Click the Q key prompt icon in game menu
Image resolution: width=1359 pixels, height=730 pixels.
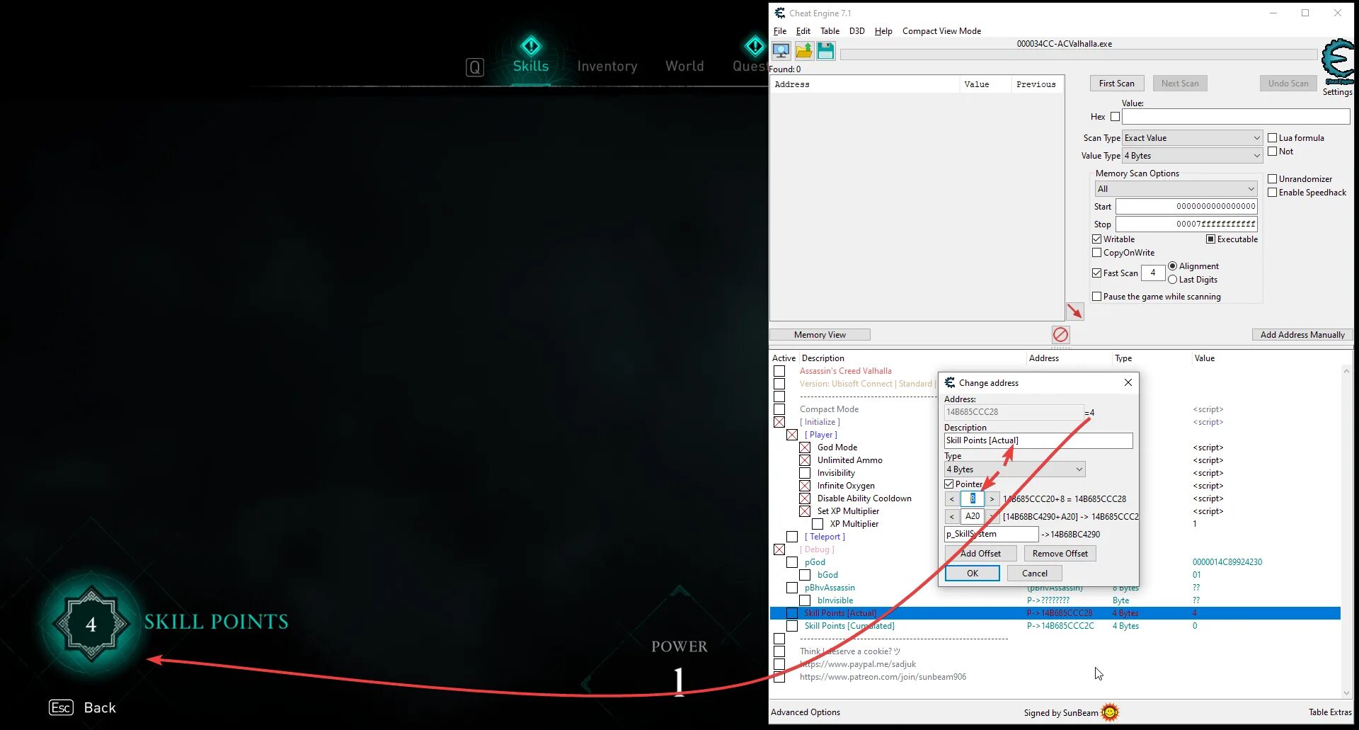coord(475,67)
